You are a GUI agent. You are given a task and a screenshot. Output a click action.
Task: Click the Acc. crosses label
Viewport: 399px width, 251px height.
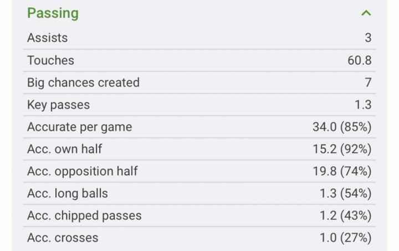pos(63,238)
